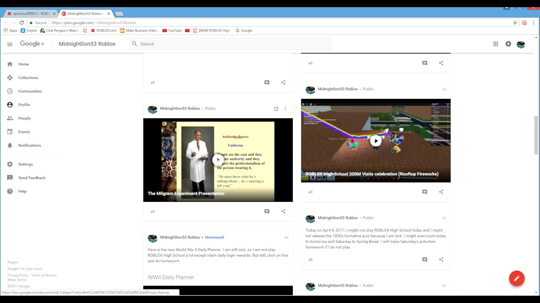Play The Milgram Experiment Presentation video

point(218,159)
